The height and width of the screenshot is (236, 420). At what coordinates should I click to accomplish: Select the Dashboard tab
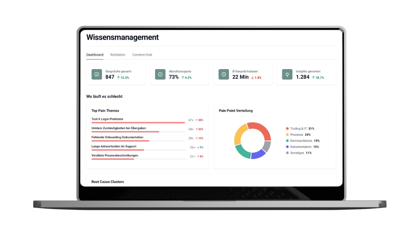click(x=95, y=54)
